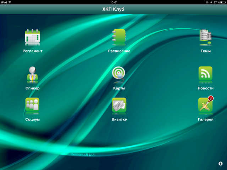Click the 10:01 clock in status bar

114,2
